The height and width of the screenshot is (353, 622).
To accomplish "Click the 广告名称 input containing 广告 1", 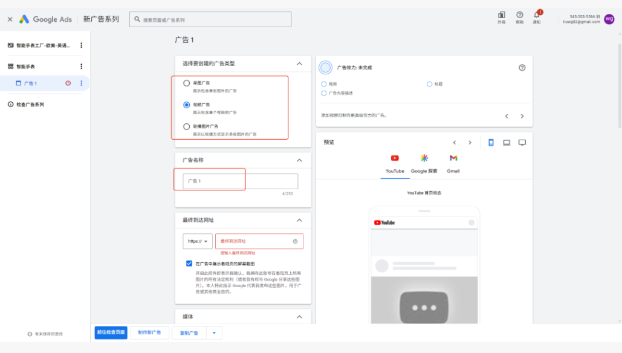I will 241,181.
